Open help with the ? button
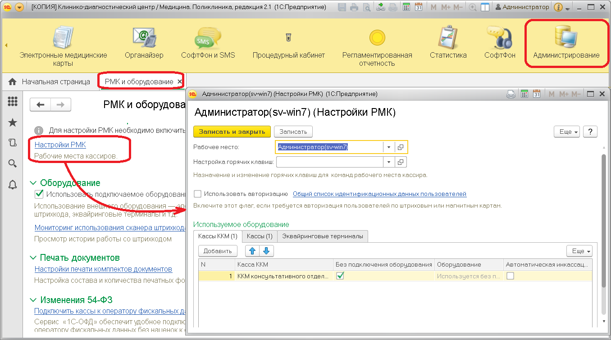The width and height of the screenshot is (611, 340). coord(590,131)
